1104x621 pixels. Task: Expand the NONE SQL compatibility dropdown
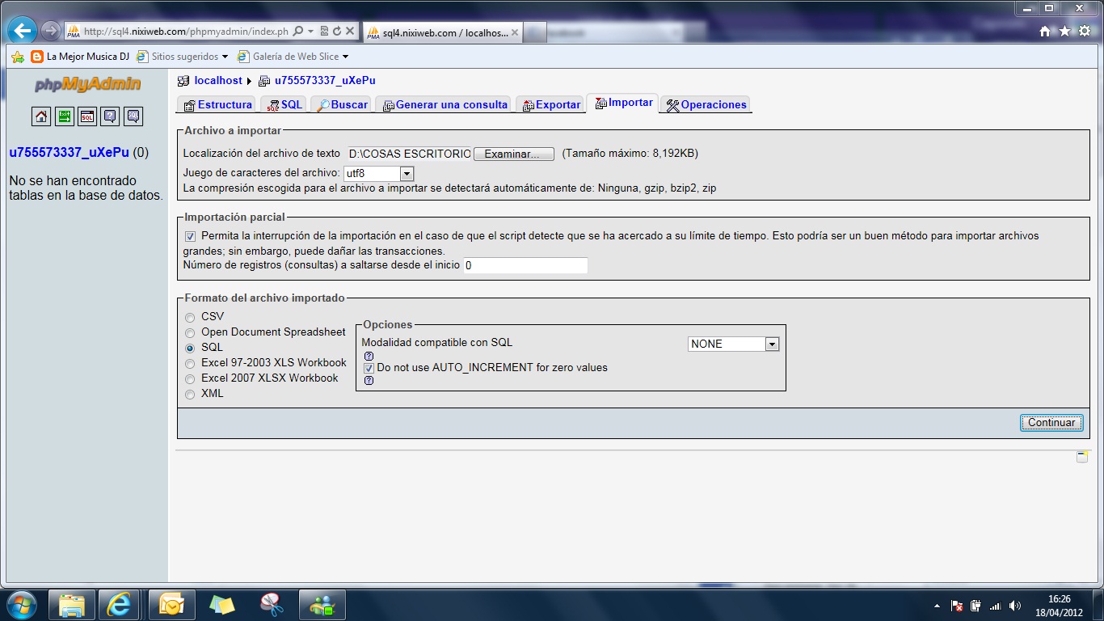771,344
